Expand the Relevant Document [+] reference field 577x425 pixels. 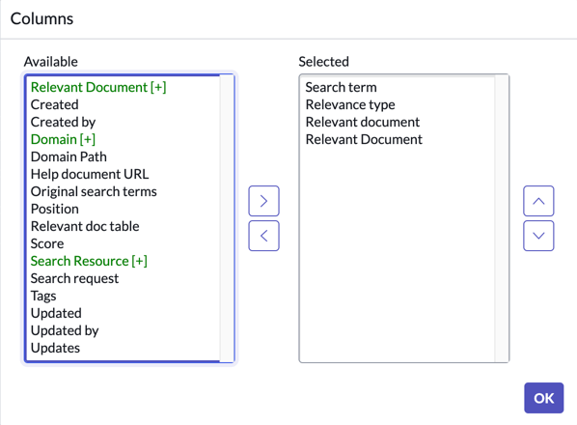tap(98, 87)
